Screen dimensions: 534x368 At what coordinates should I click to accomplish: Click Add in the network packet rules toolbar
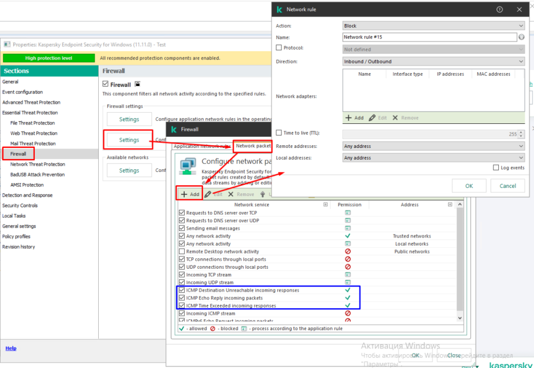pos(190,194)
